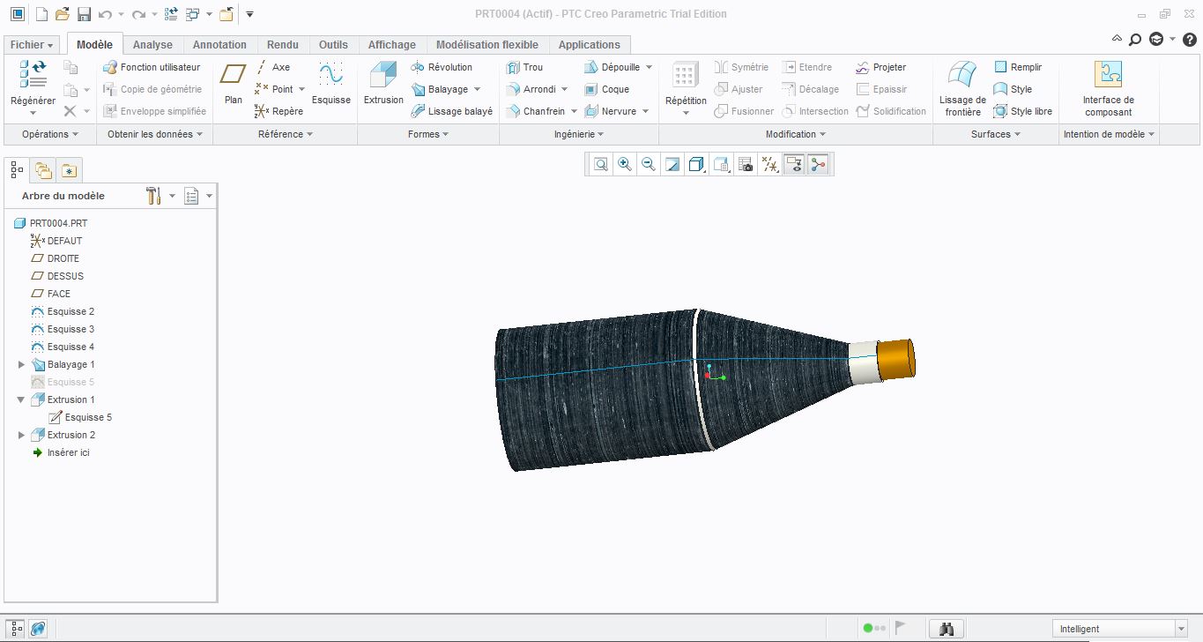Collapse the ribbon with the up chevron
The height and width of the screenshot is (642, 1203).
(x=1117, y=39)
